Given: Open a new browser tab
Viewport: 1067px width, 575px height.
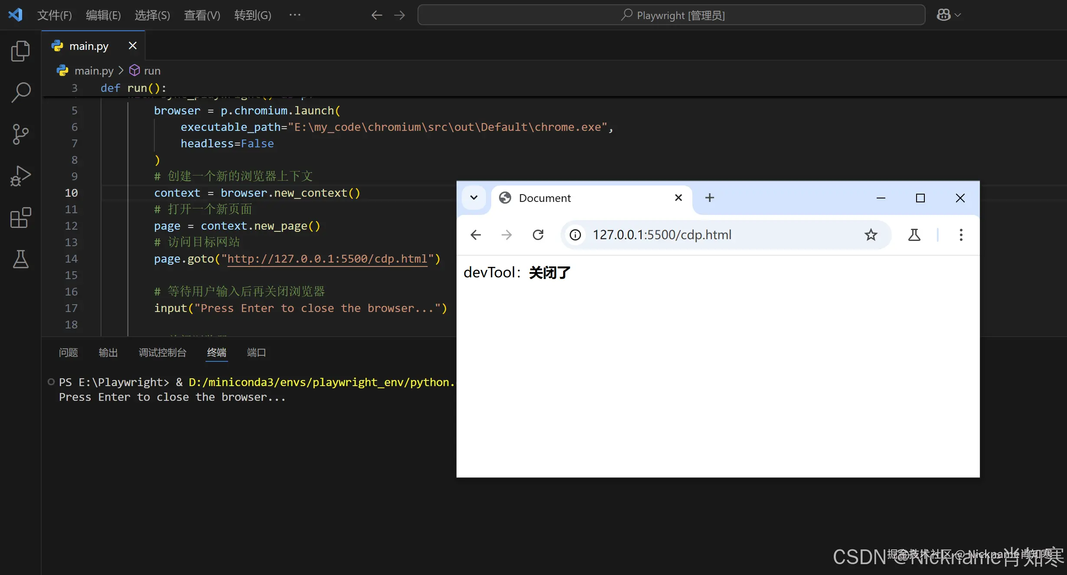Looking at the screenshot, I should click(709, 198).
